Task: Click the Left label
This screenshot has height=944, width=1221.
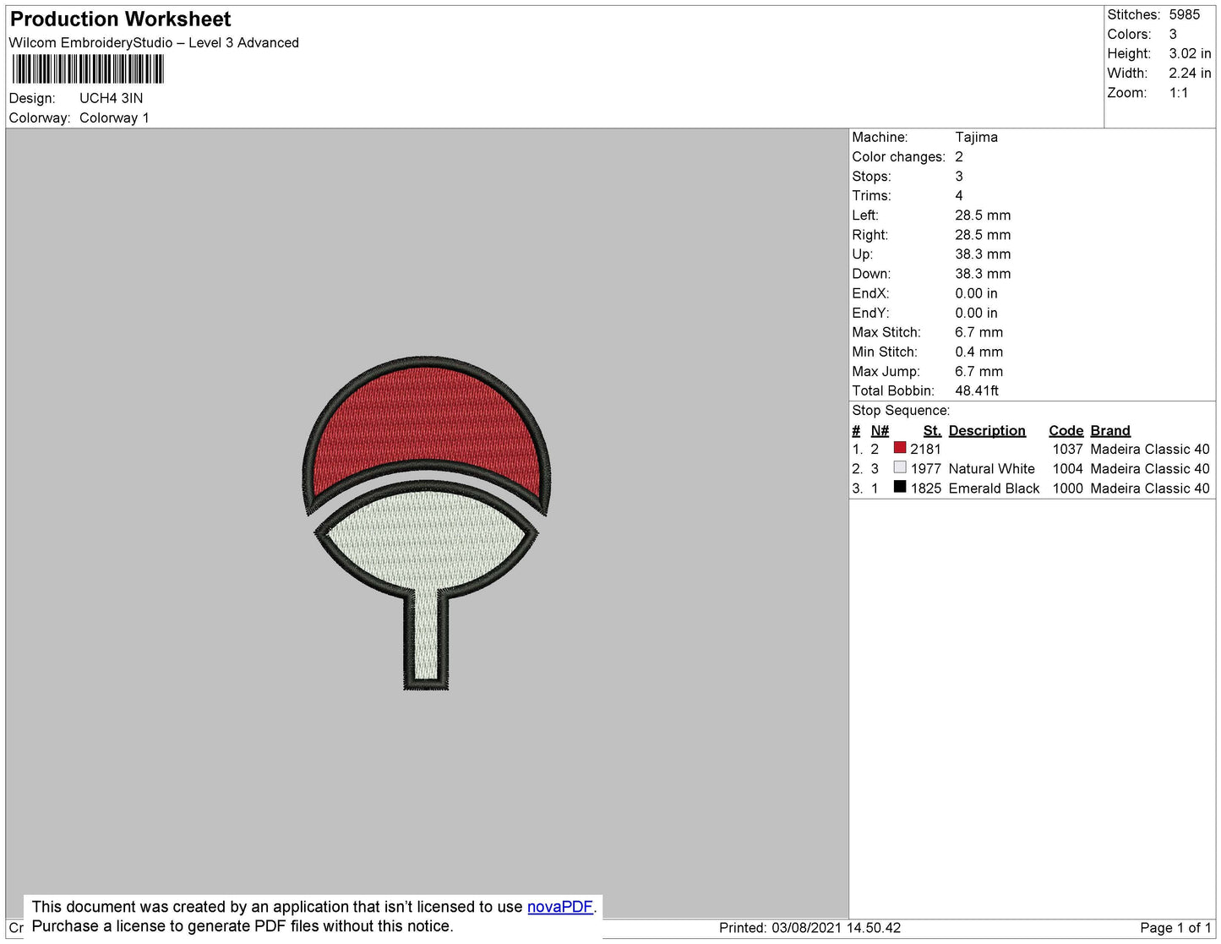Action: (x=865, y=216)
